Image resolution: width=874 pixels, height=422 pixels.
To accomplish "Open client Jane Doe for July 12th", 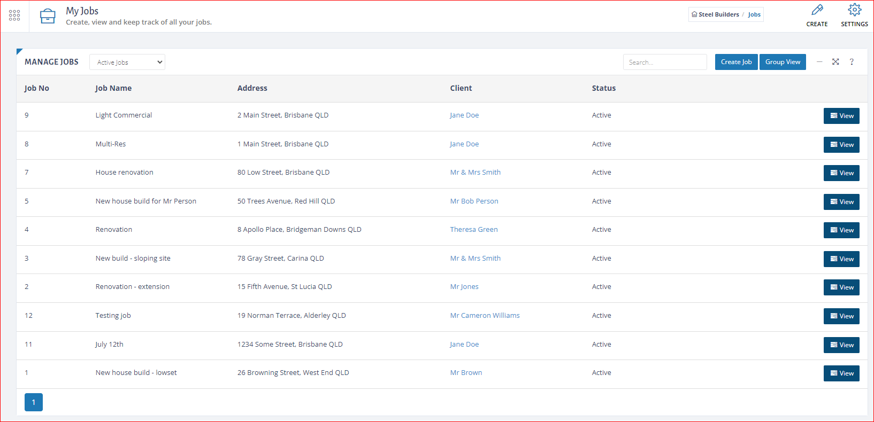I will point(464,344).
